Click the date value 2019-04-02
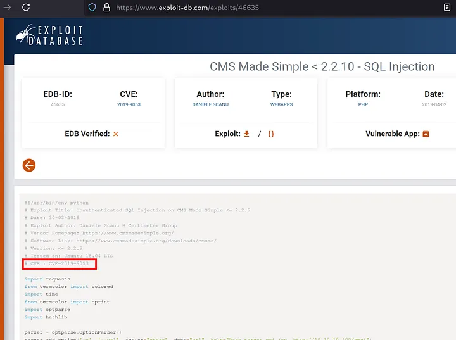This screenshot has height=340, width=456. (434, 104)
